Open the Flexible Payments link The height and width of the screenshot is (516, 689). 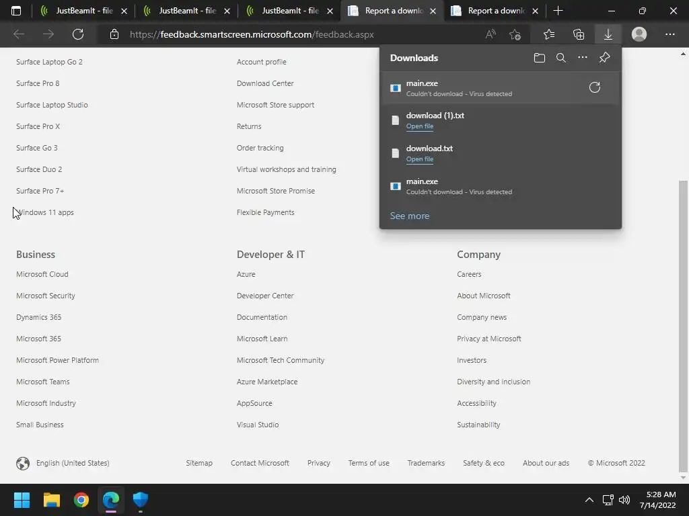pos(265,212)
